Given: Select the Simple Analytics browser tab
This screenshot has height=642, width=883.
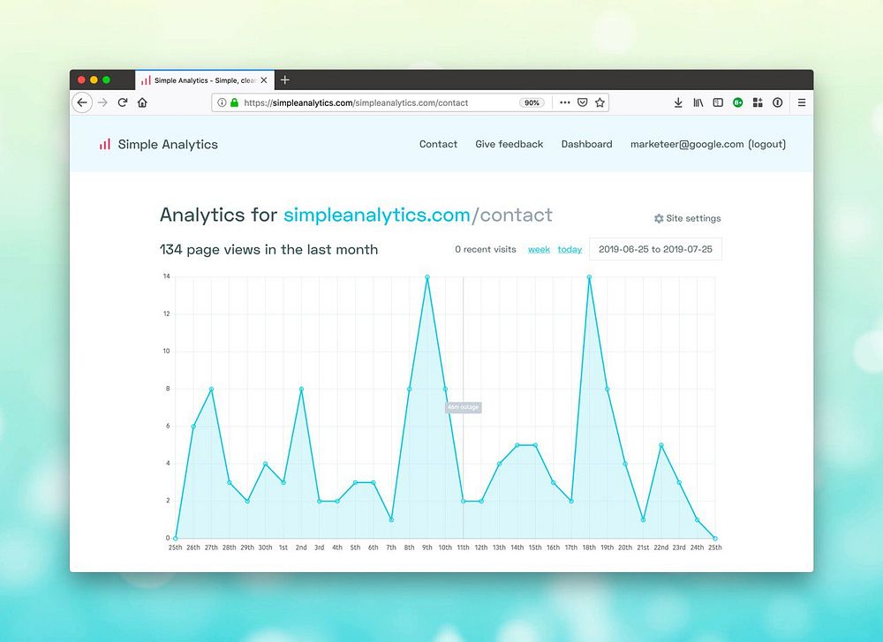Looking at the screenshot, I should pos(205,80).
